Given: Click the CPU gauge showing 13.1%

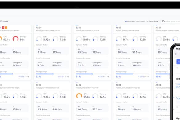Looking at the screenshot, I should 119,96.
